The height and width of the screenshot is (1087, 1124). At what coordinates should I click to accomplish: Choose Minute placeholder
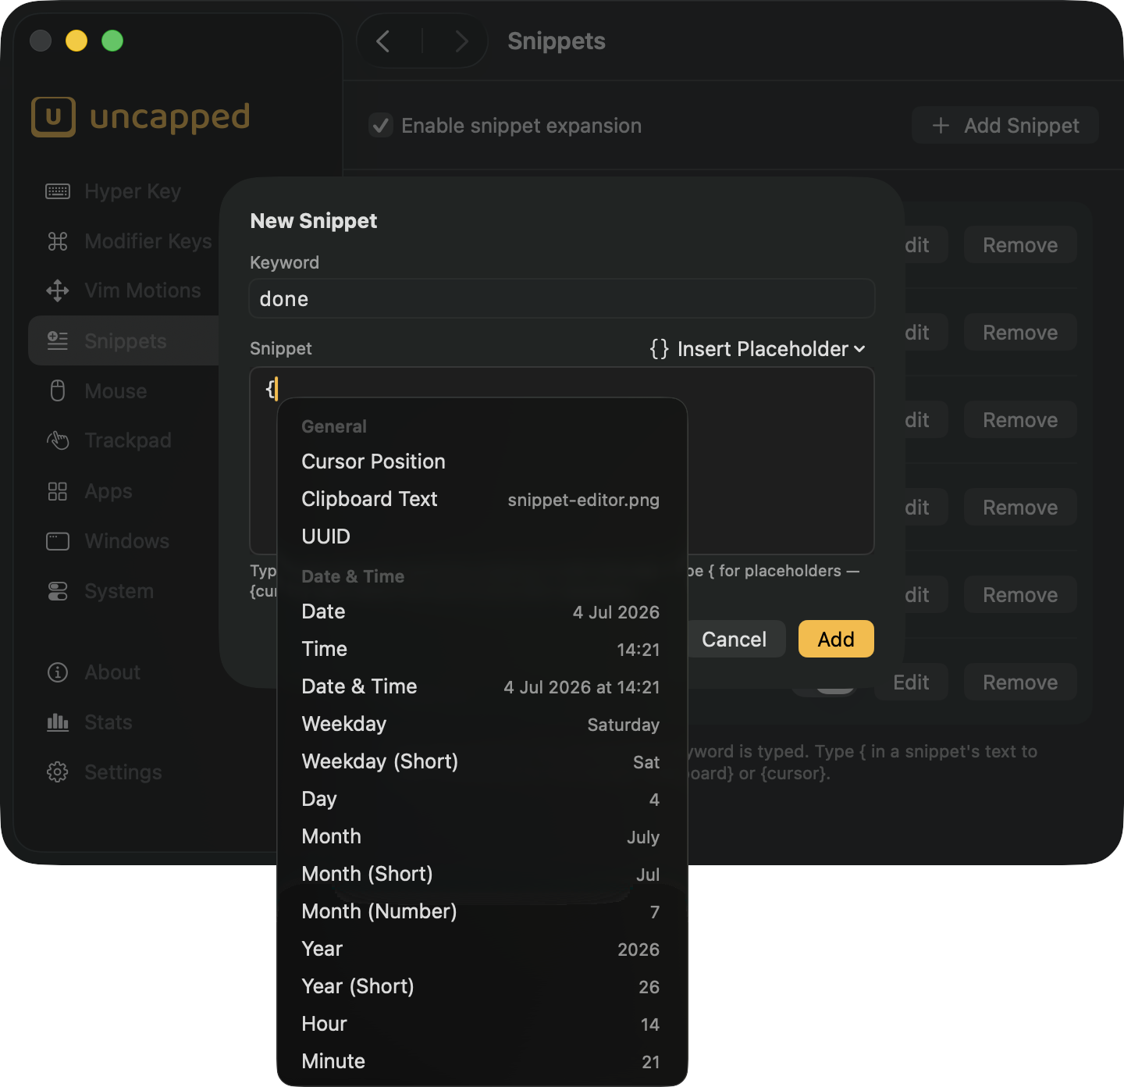click(x=482, y=1061)
